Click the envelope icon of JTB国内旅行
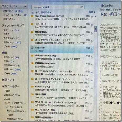122x122 pixels. coord(32,32)
